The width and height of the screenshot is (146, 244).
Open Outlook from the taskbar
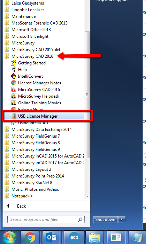click(x=52, y=237)
